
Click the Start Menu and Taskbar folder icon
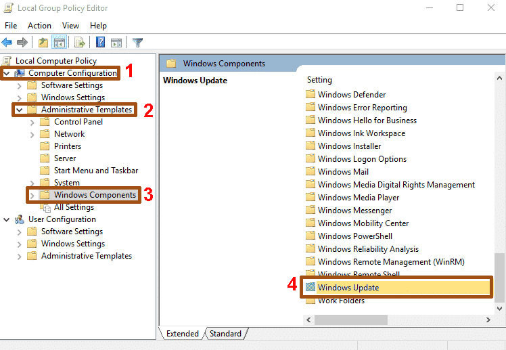45,171
